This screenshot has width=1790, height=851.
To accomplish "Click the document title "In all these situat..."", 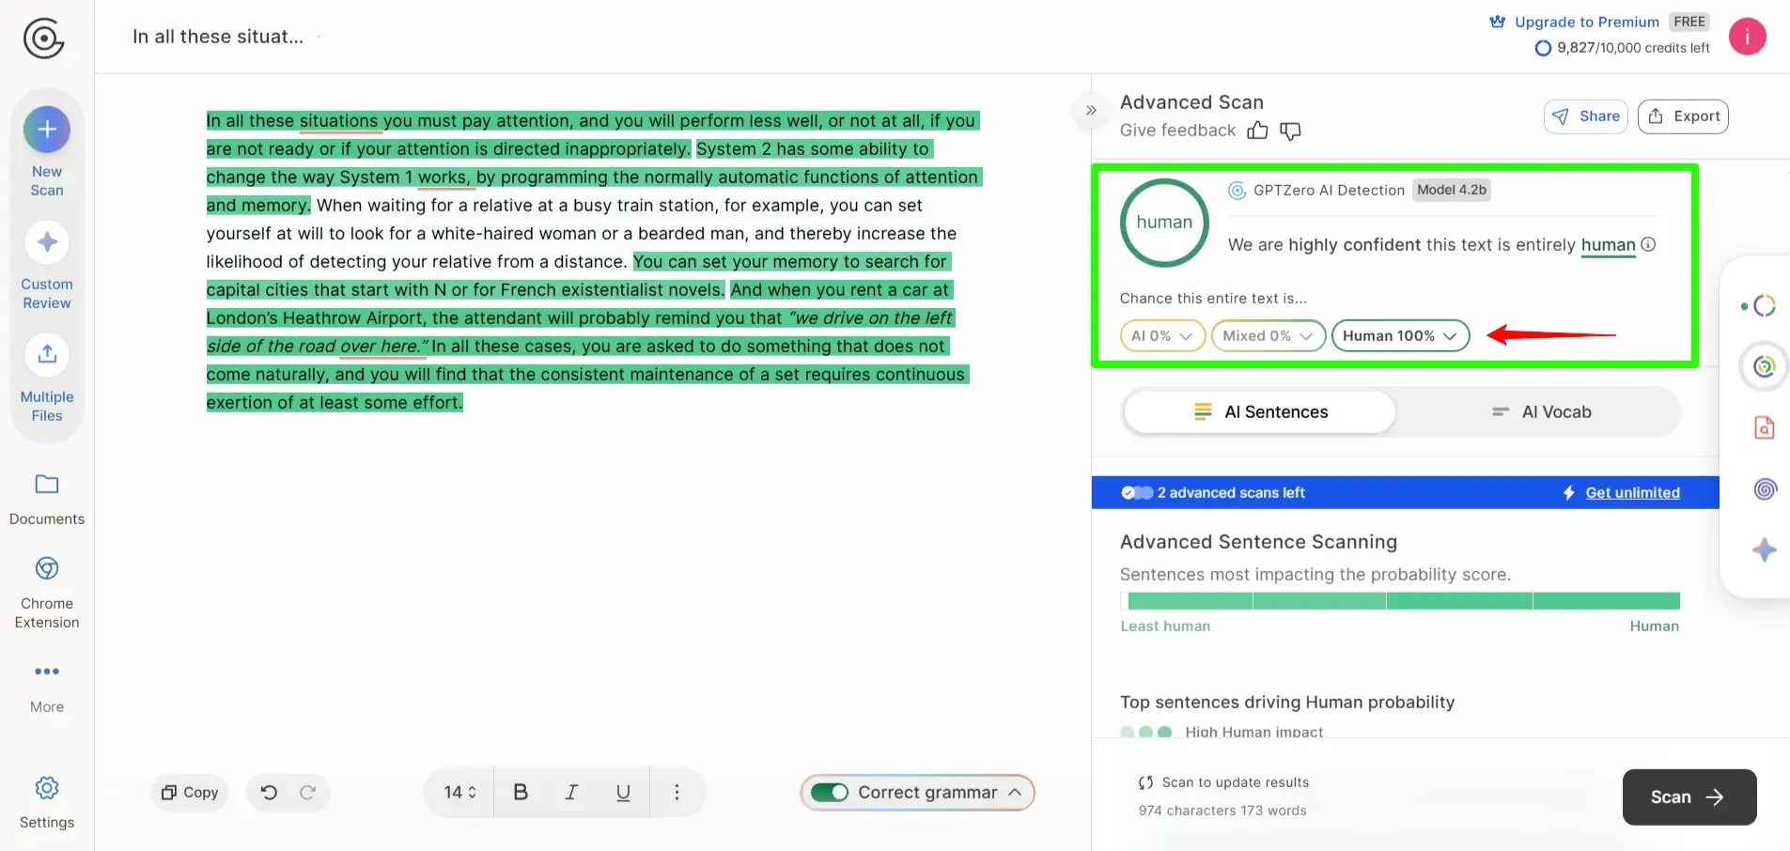I will [218, 37].
